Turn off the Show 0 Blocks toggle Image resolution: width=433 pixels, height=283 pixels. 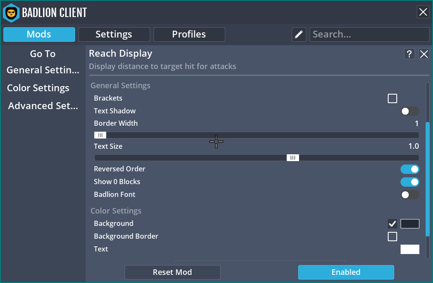coord(410,182)
